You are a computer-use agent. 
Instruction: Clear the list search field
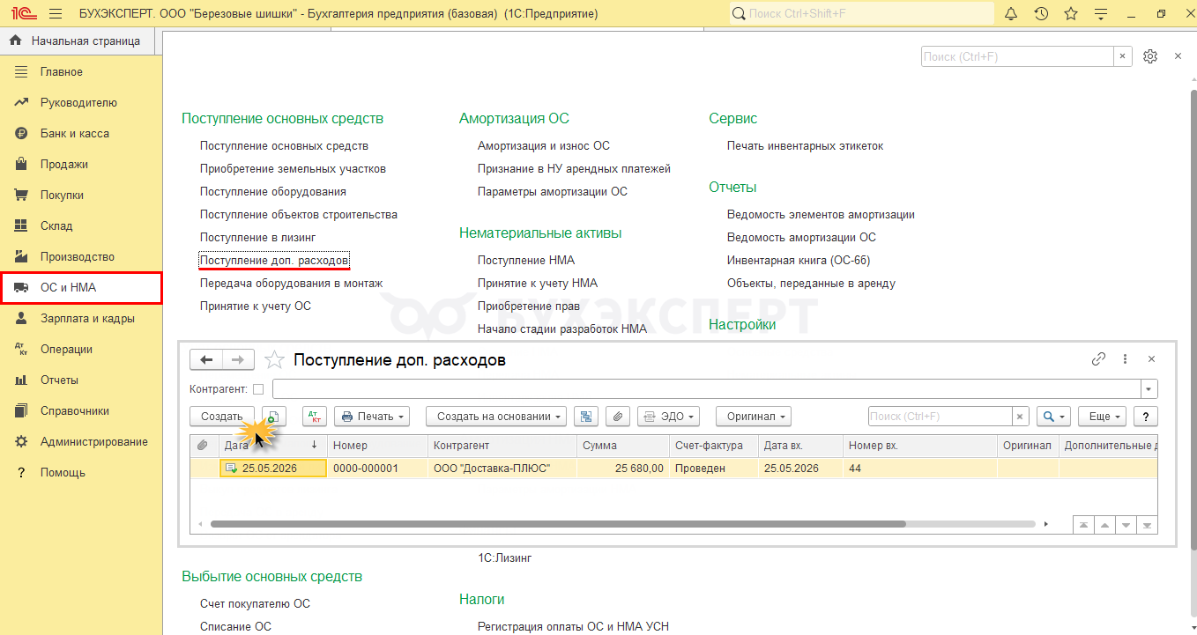1021,417
